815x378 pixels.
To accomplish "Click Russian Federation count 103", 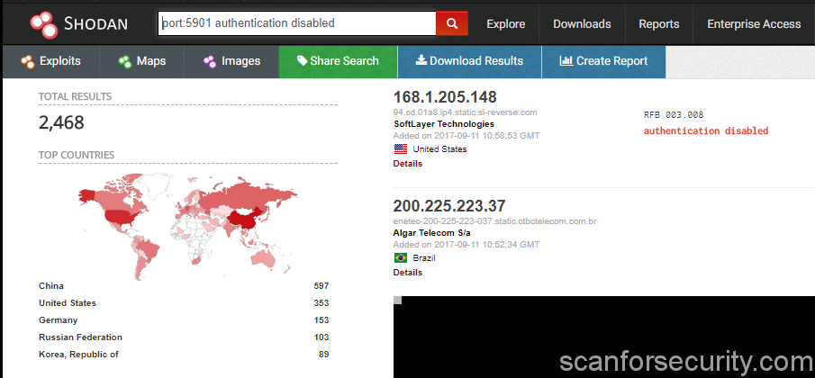I will click(321, 337).
